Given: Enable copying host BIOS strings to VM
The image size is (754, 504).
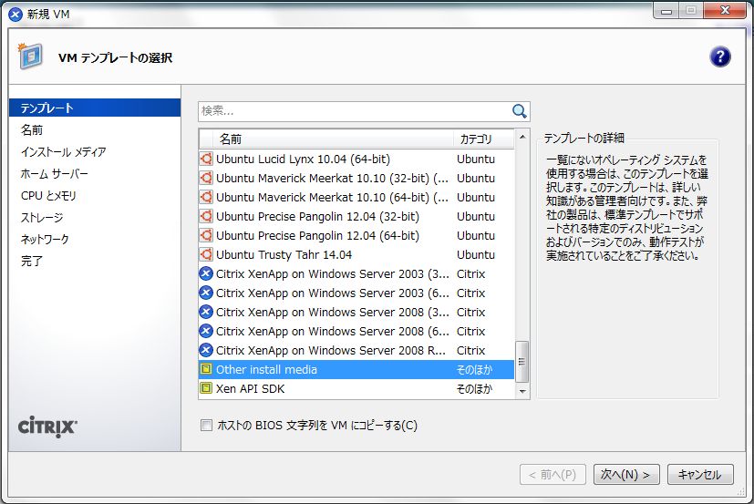Looking at the screenshot, I should 206,425.
